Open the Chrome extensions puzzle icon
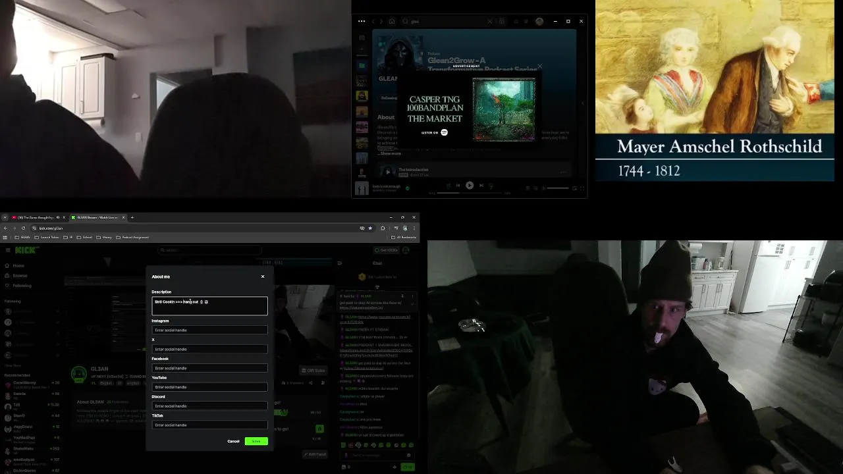 point(383,228)
